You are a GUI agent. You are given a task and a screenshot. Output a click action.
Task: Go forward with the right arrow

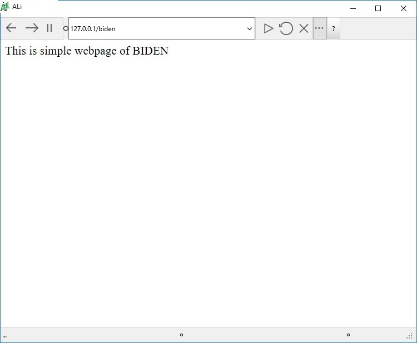(32, 28)
